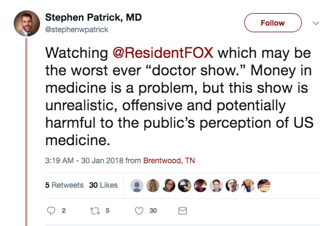Screen dimensions: 333x226
Task: Like the tweet with the heart icon
Action: (x=139, y=210)
